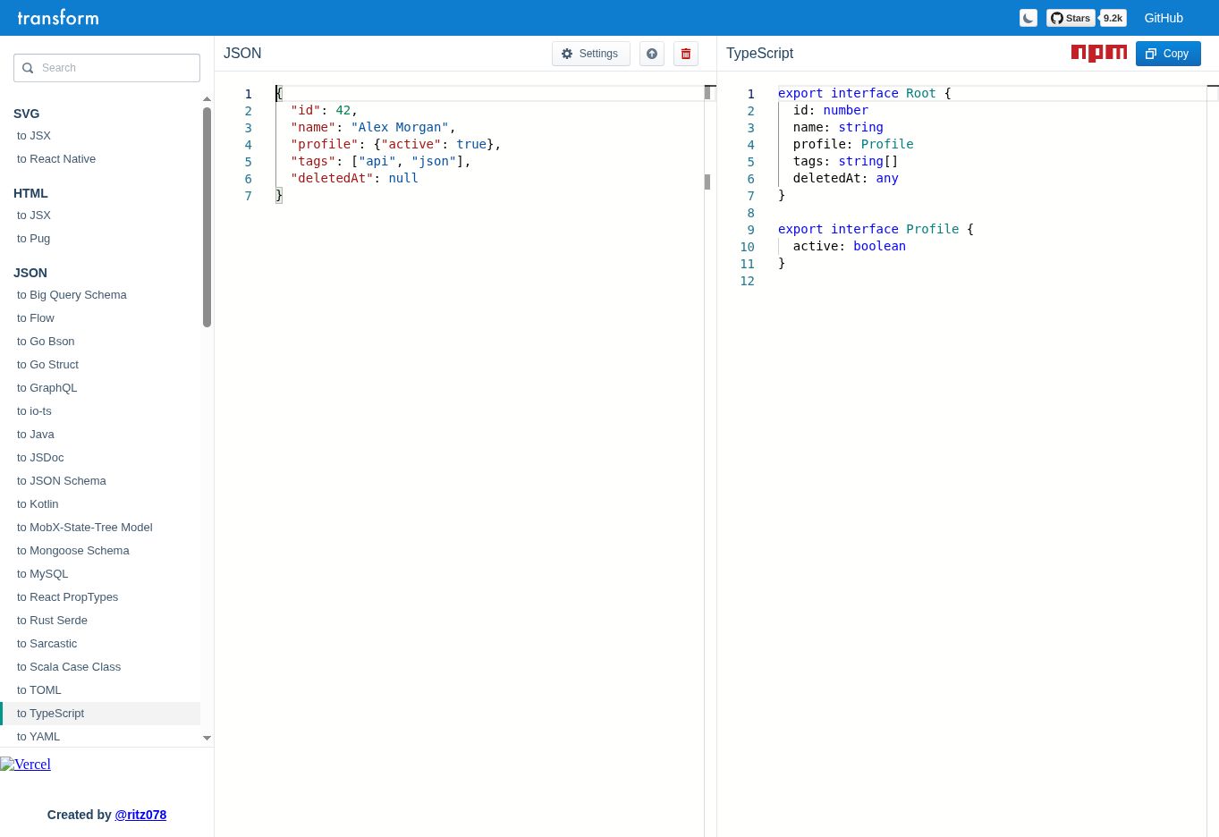
Task: Choose to Flow option
Action: [100, 318]
